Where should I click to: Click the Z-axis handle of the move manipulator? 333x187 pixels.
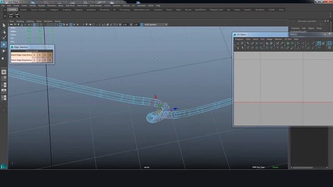point(176,109)
